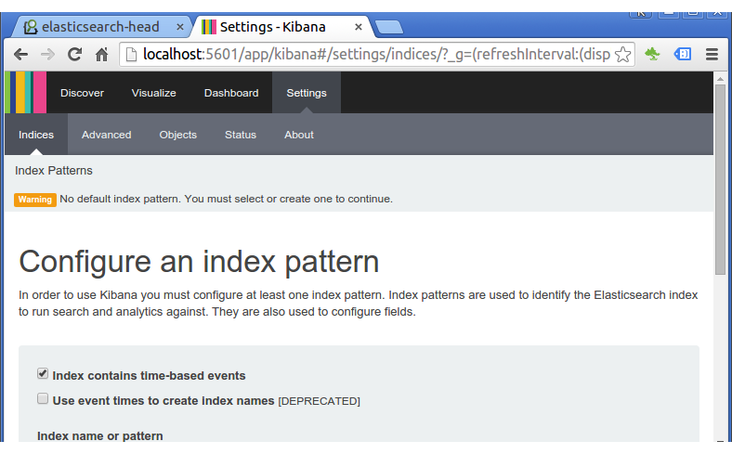732x454 pixels.
Task: Click the page vertical scrollbar thumb
Action: tap(720, 179)
